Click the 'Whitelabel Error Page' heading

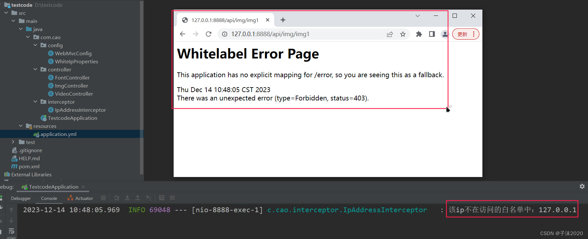[x=248, y=54]
